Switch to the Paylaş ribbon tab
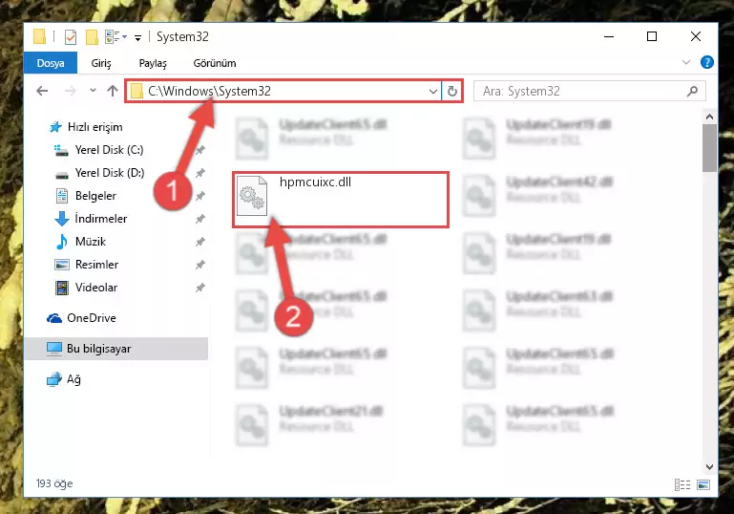 pos(153,63)
